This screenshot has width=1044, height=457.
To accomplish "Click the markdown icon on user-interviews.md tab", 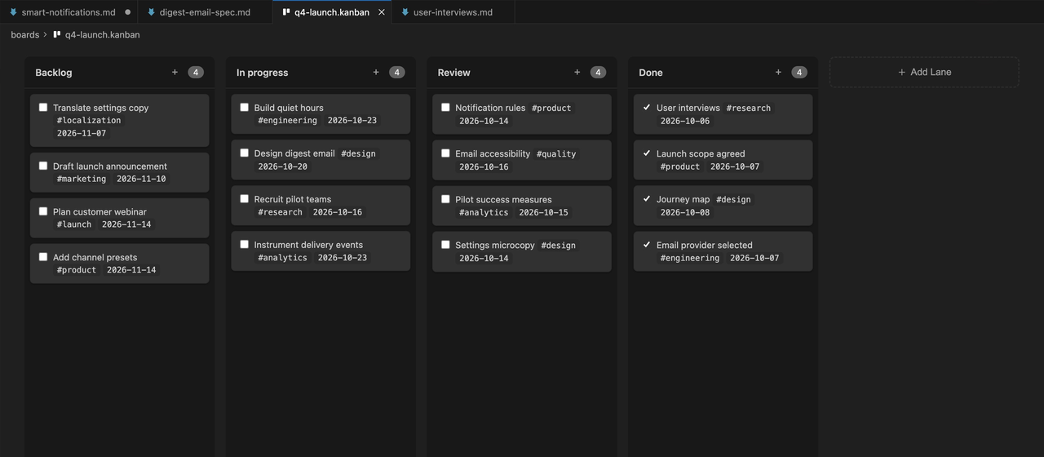I will point(405,12).
